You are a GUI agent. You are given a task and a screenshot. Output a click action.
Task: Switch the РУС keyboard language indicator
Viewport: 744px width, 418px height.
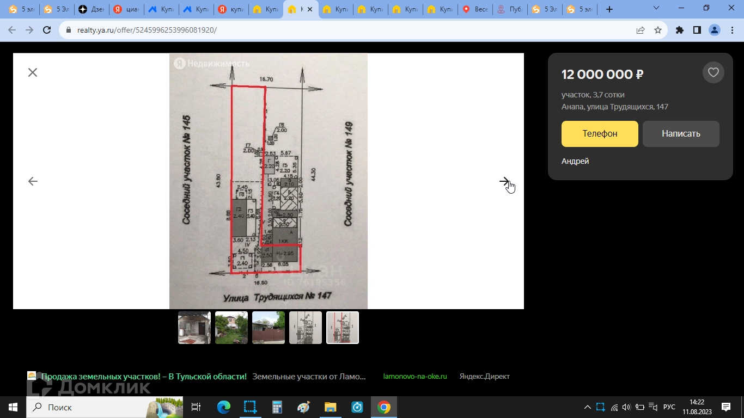coord(669,407)
